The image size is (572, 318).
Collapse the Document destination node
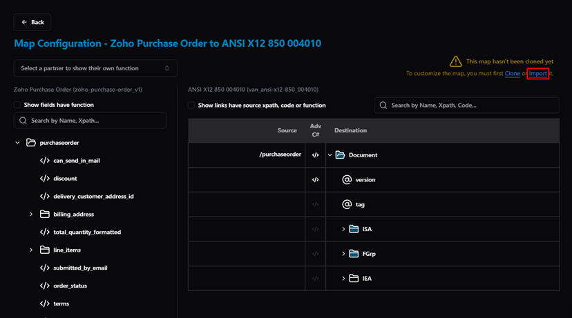point(330,155)
